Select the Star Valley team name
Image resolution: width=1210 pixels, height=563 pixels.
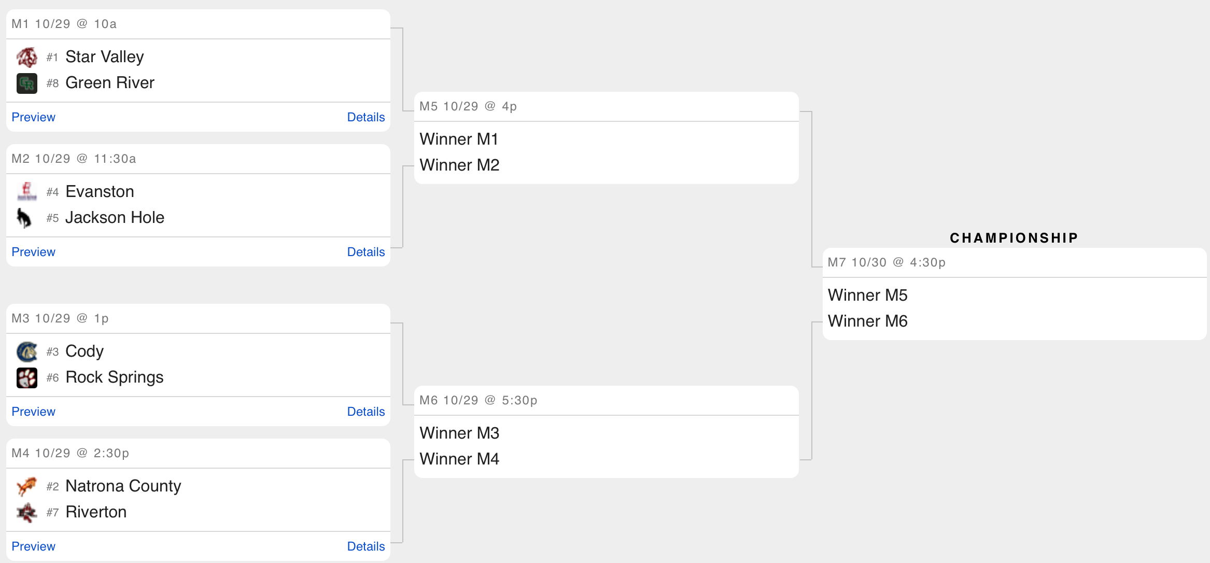[x=105, y=57]
